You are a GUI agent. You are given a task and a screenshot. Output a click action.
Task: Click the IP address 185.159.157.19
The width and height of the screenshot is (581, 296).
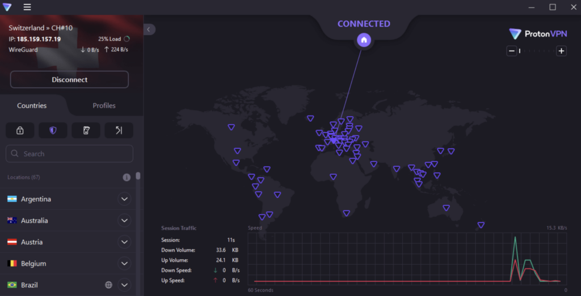coord(39,39)
